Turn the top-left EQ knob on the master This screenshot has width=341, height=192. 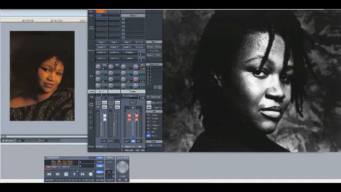(x=123, y=67)
